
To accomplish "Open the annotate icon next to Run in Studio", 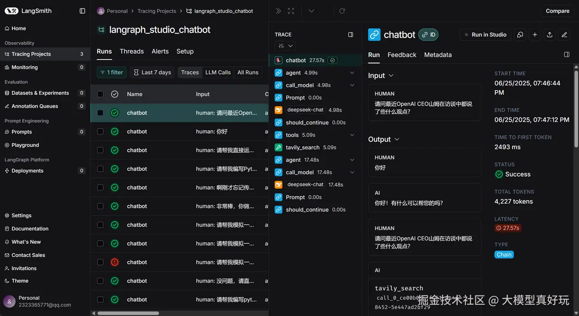I will tap(520, 34).
